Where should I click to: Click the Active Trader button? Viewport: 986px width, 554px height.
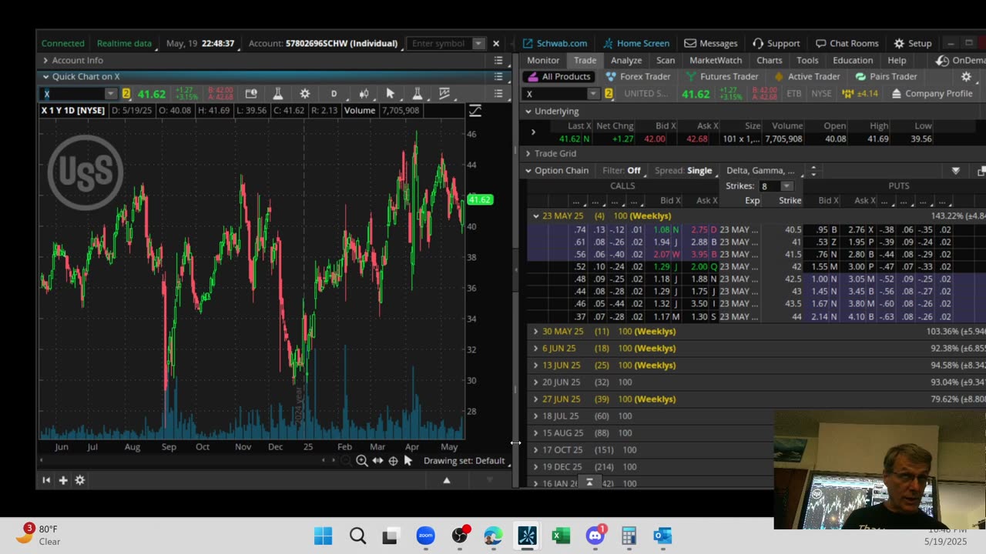coord(807,76)
